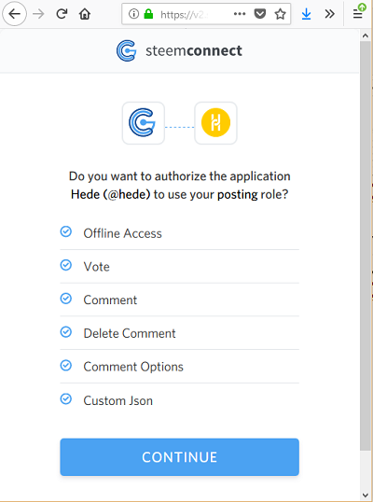Save page to Pocket icon
Screen dimensions: 373x502
coord(260,14)
